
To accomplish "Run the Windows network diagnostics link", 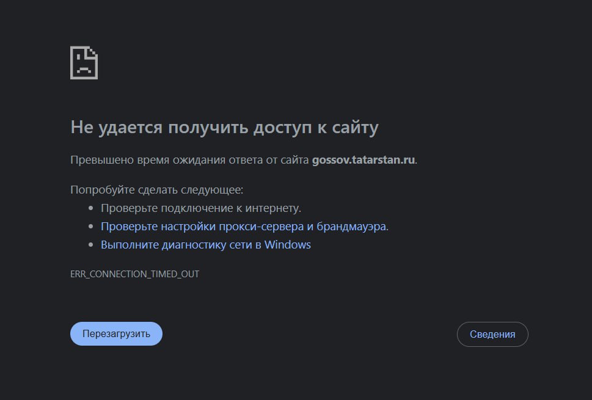I will 205,245.
